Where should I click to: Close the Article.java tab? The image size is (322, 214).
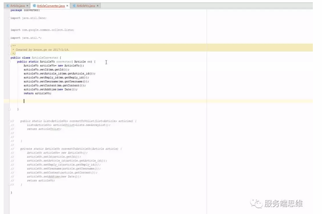[27, 6]
